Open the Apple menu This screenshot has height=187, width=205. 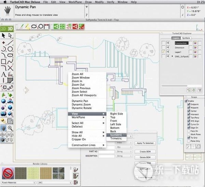[x=5, y=2]
